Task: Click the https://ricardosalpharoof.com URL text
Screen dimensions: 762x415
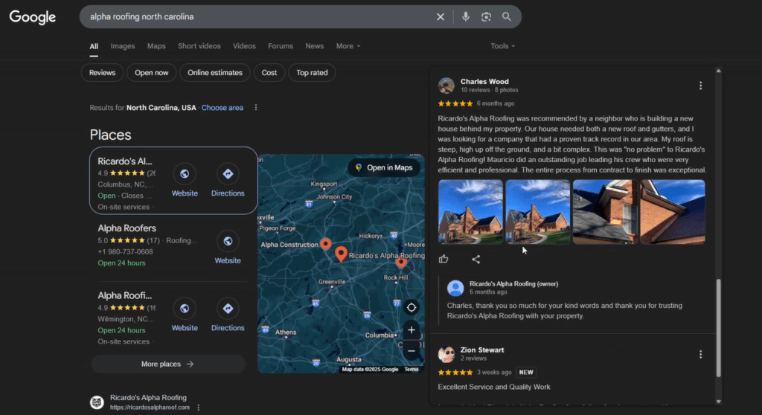Action: (150, 408)
